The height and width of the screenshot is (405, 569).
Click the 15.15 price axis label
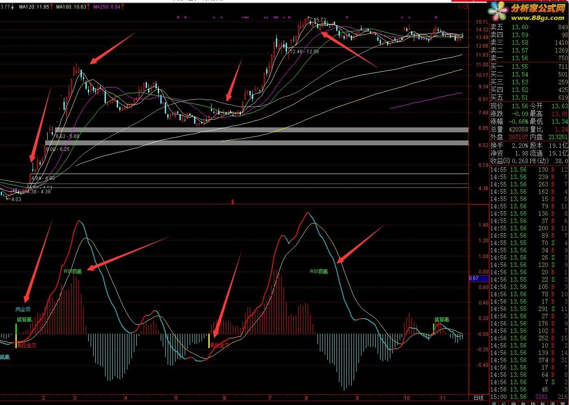482,22
